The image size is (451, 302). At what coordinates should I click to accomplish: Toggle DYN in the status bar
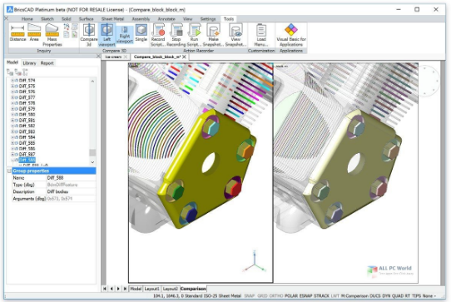pyautogui.click(x=386, y=295)
